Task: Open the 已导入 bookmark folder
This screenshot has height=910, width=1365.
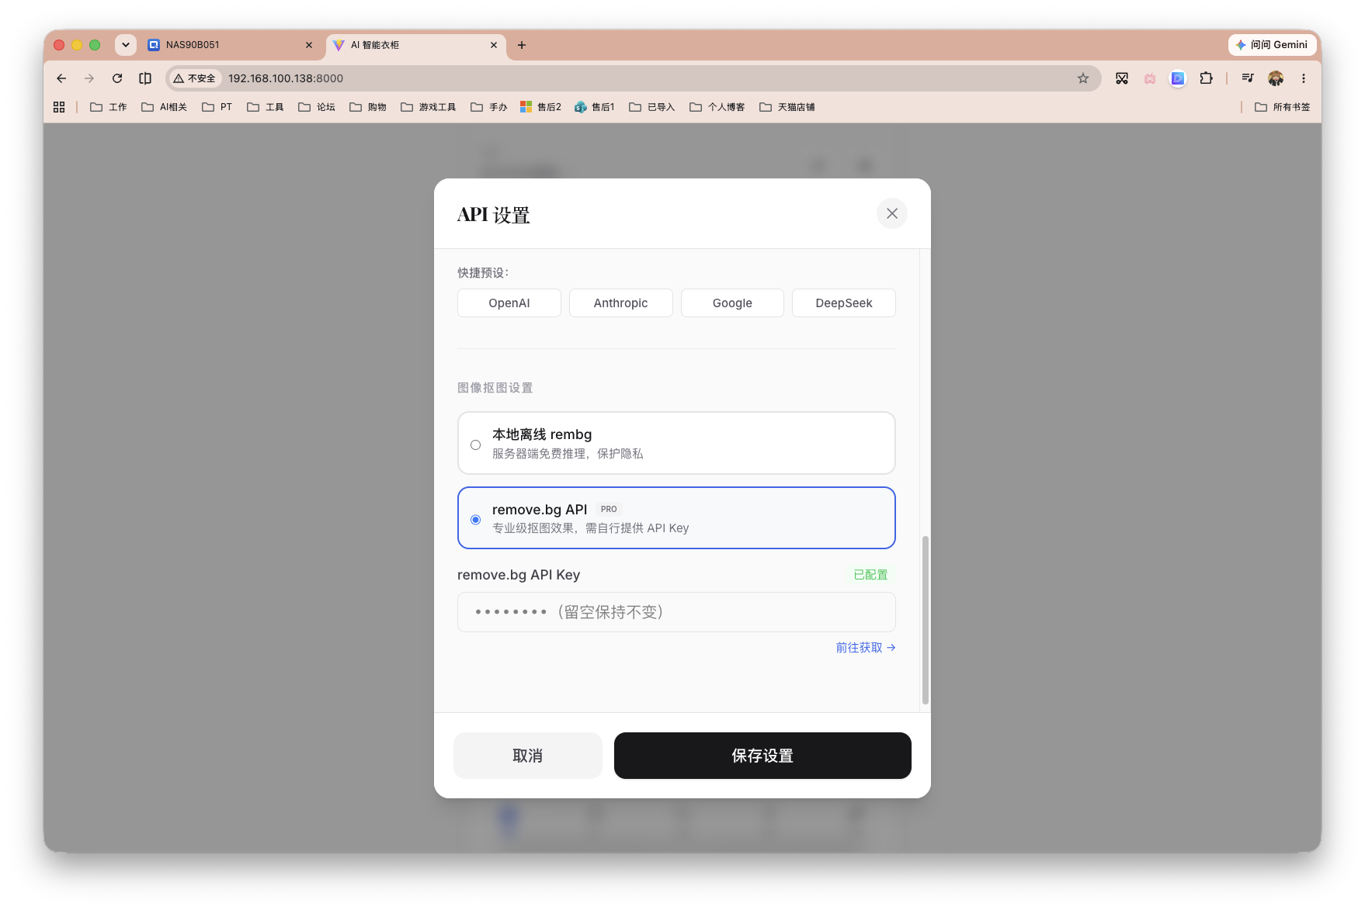Action: coord(652,107)
